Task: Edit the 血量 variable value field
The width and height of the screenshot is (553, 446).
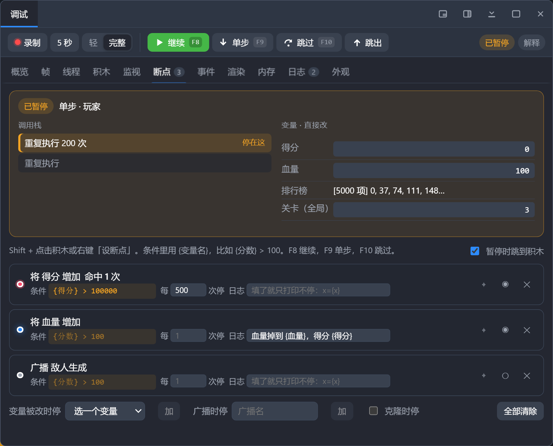Action: [x=434, y=171]
